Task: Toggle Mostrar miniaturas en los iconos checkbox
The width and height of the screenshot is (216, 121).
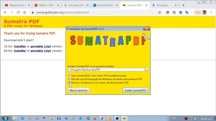Action: coord(69,83)
